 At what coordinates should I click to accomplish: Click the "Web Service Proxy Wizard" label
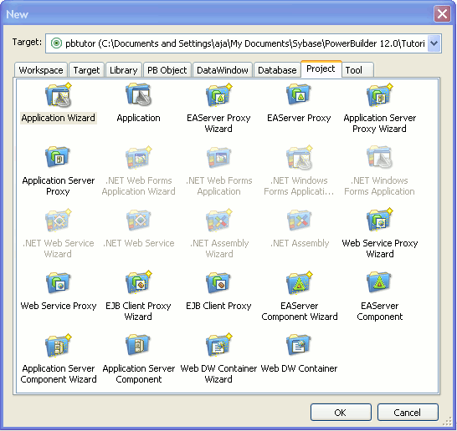point(380,248)
